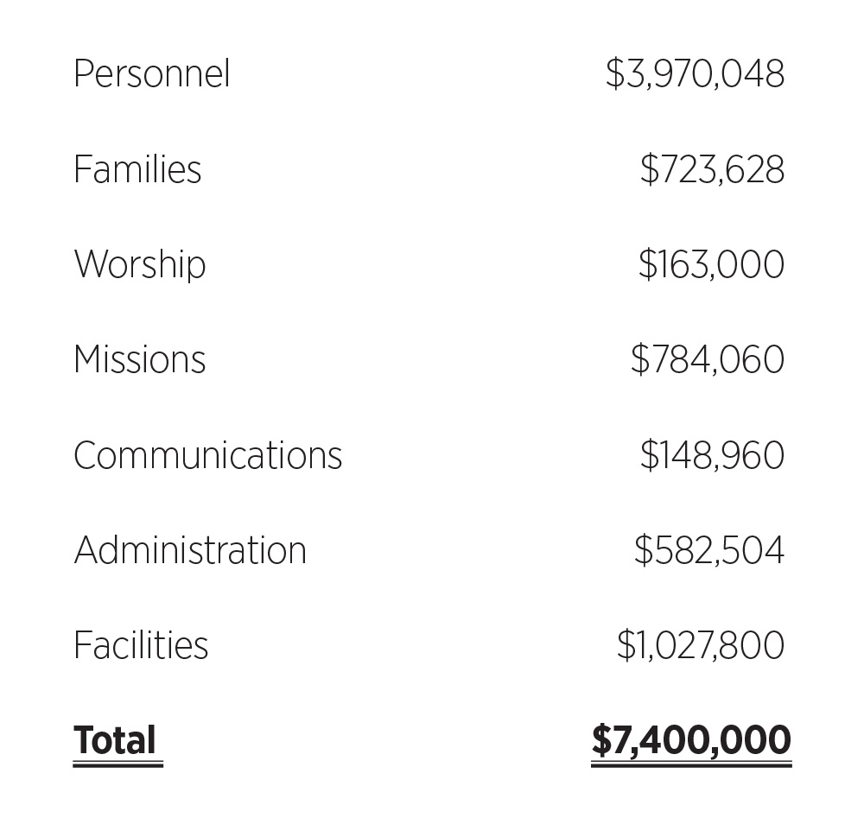Click the Administration category label

pos(190,551)
